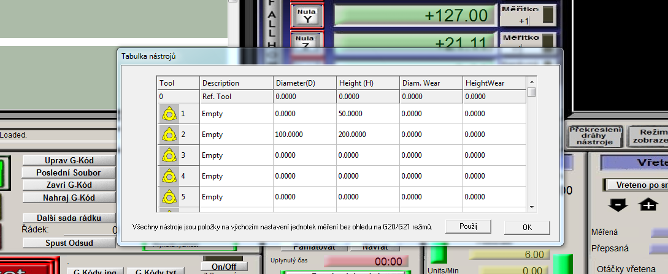Edit tool 1 Description cell
The image size is (668, 274).
point(236,114)
